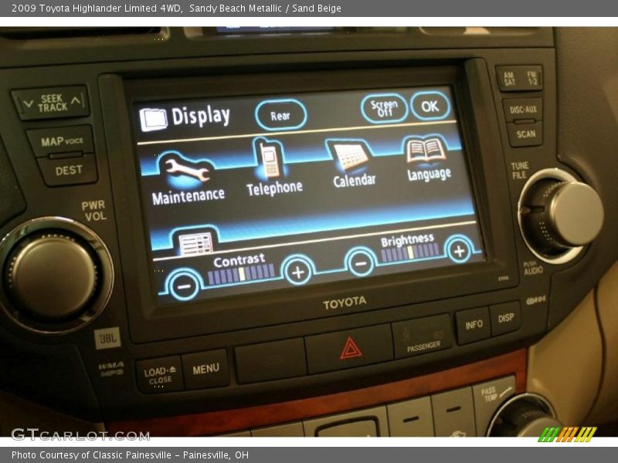
Task: Decrease Brightness with minus button
Action: coord(361,263)
